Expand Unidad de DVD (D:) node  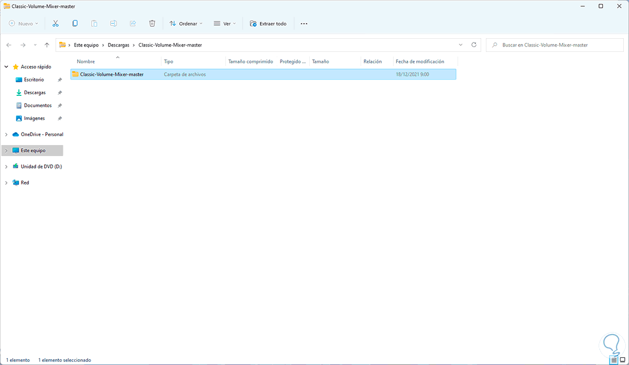(x=6, y=167)
